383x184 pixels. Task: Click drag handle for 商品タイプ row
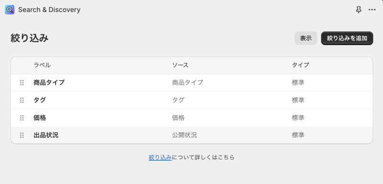tap(22, 82)
